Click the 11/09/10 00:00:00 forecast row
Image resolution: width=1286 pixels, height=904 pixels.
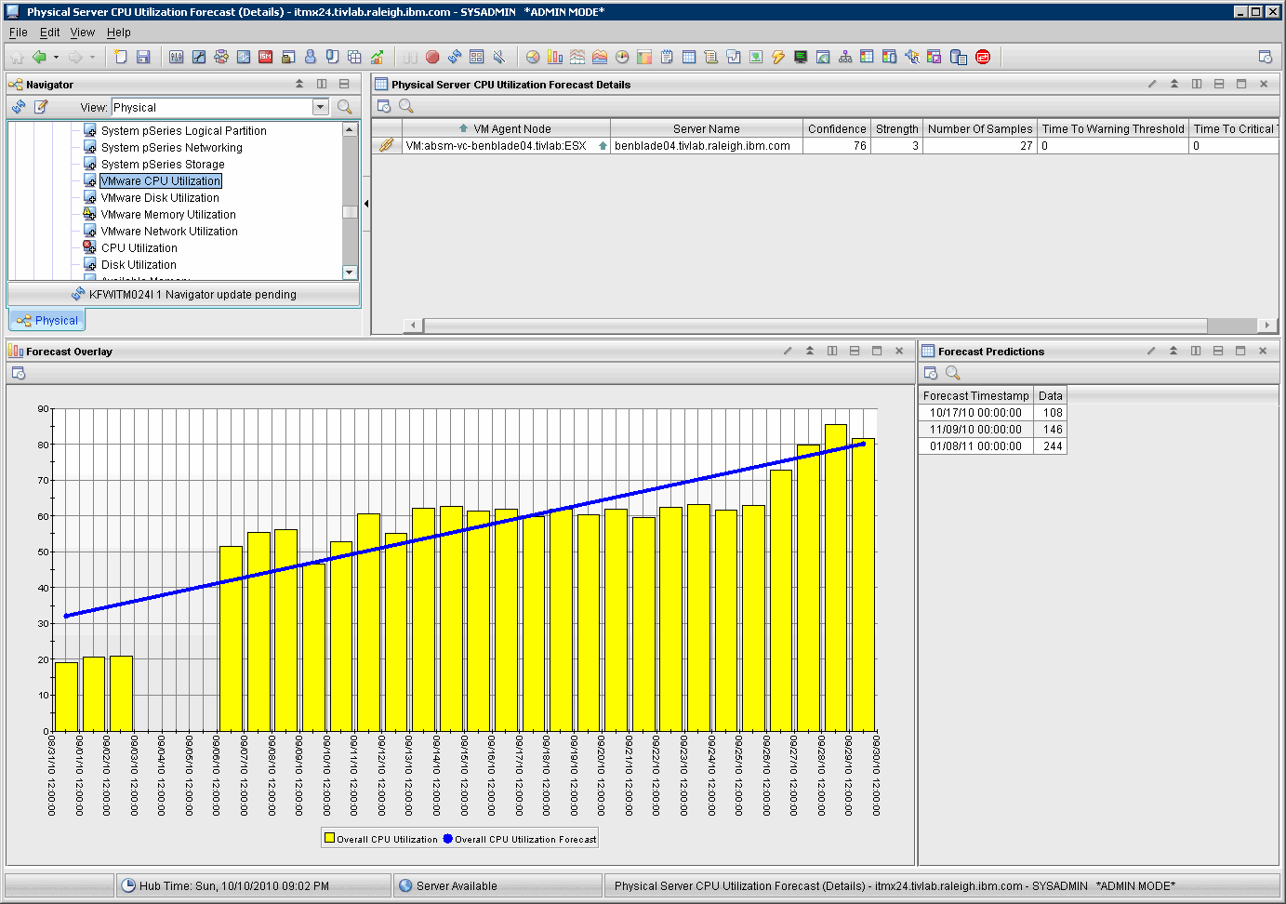[992, 430]
